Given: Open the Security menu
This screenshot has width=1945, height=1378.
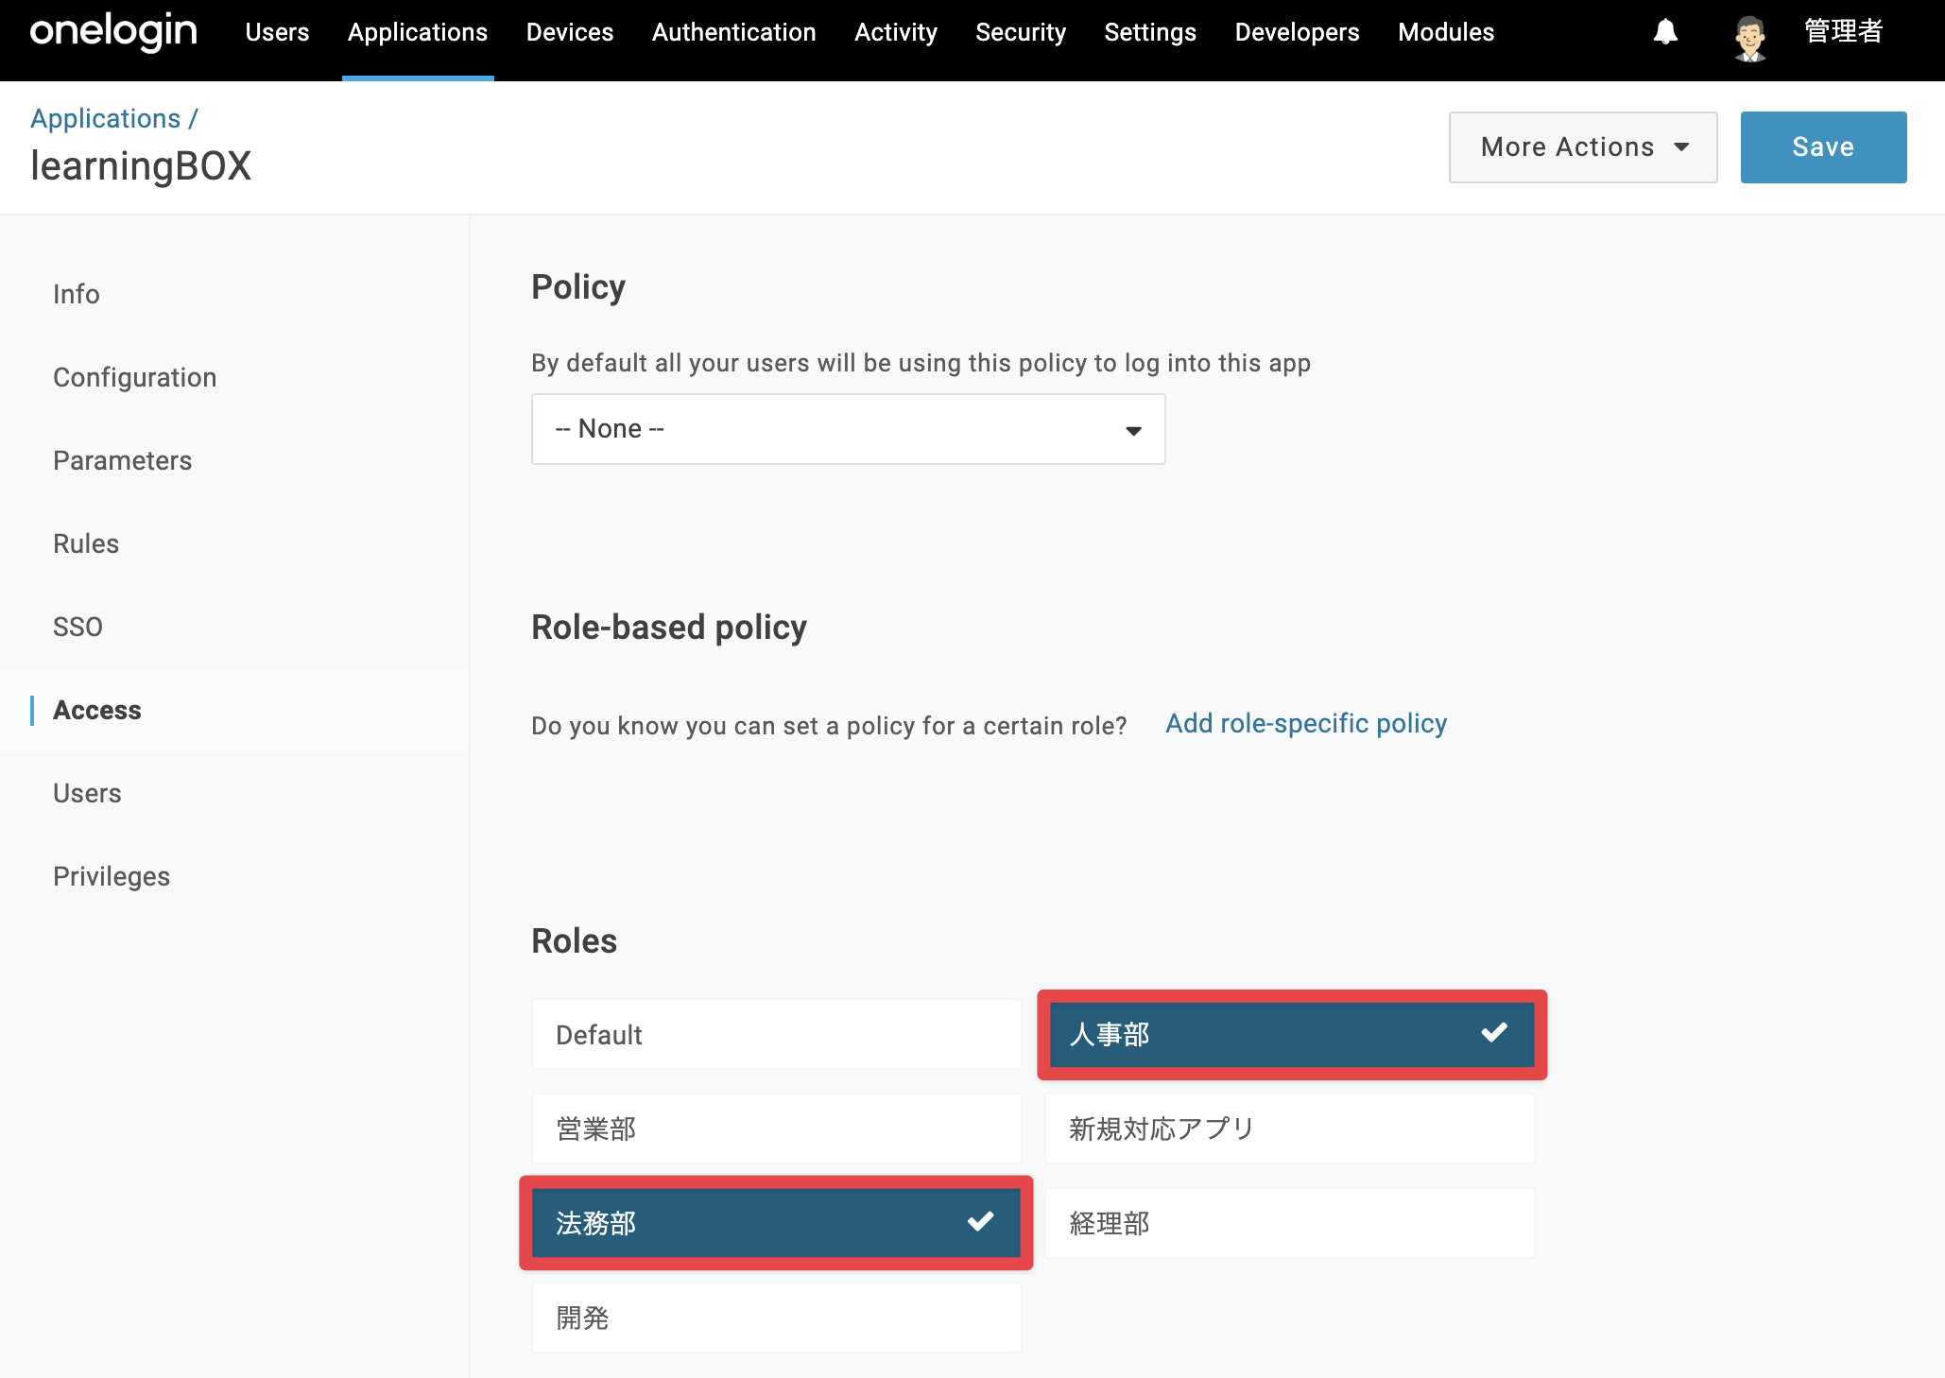Looking at the screenshot, I should 1021,32.
